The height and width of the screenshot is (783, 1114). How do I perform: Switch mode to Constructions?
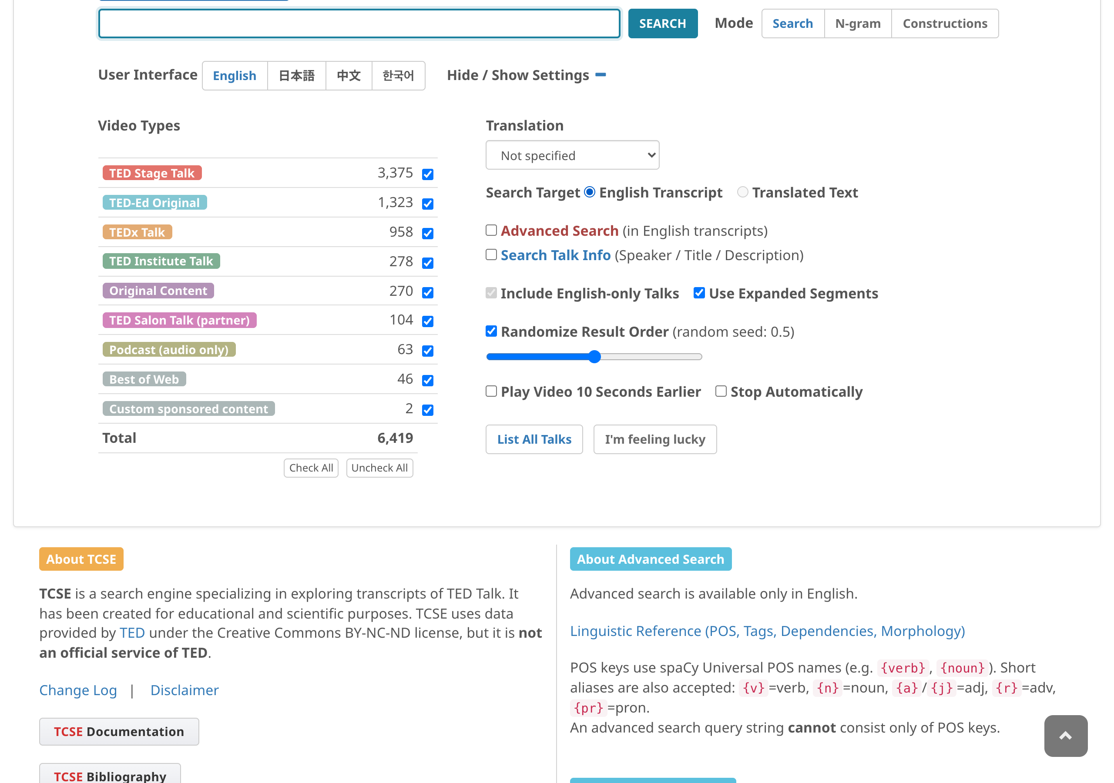click(944, 23)
